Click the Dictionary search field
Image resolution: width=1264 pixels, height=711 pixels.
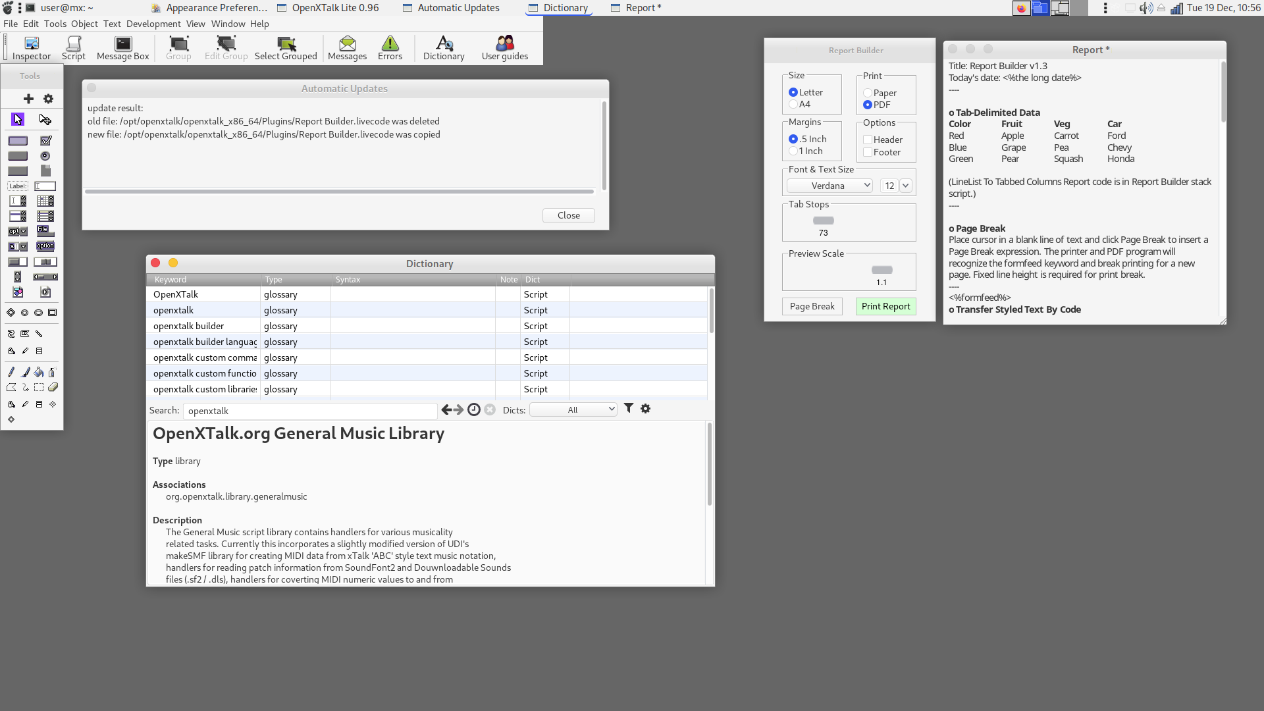[x=310, y=411]
